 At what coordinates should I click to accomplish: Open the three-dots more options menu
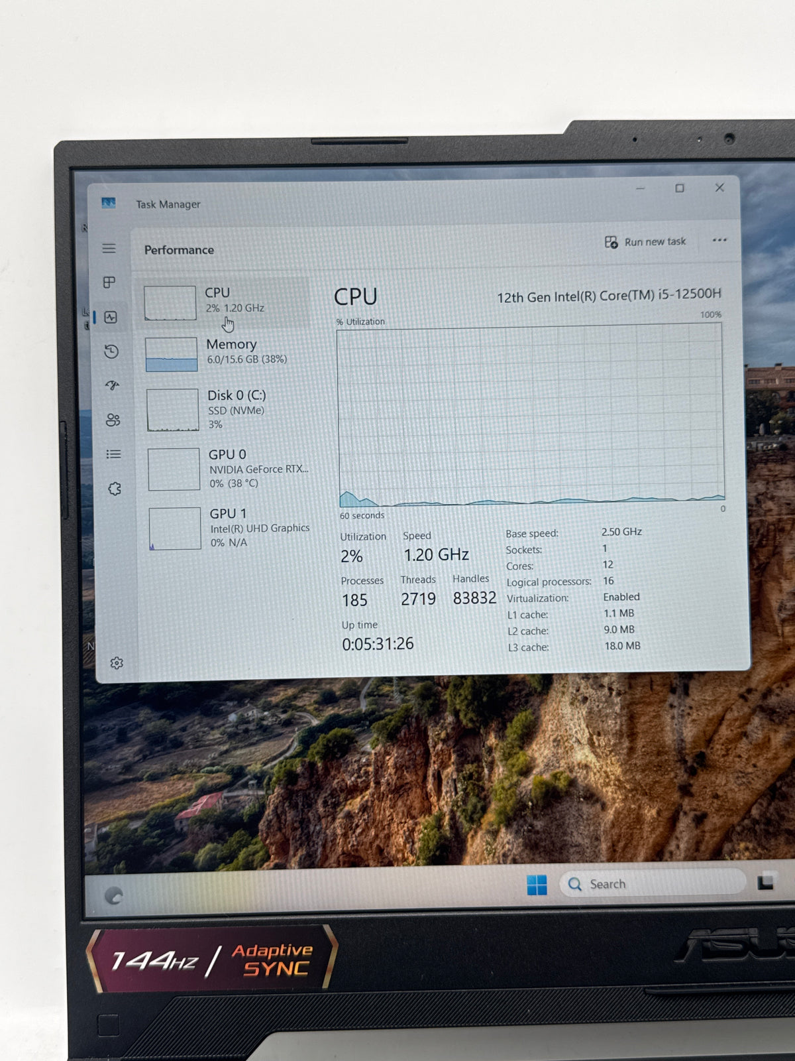pyautogui.click(x=719, y=240)
